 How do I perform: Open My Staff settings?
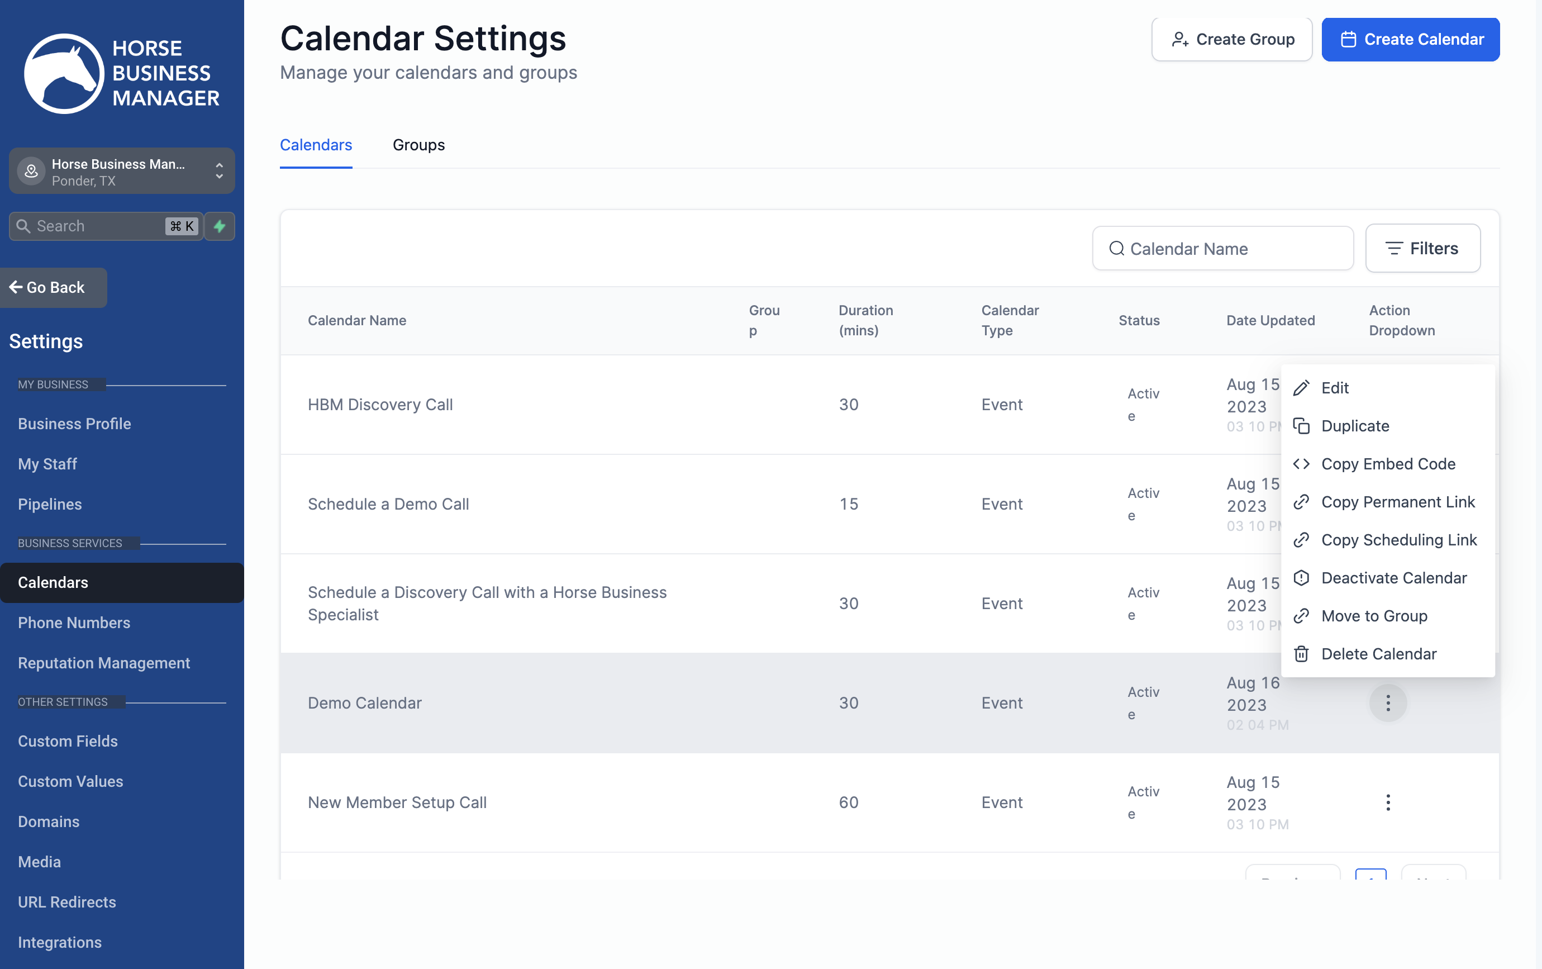click(47, 464)
